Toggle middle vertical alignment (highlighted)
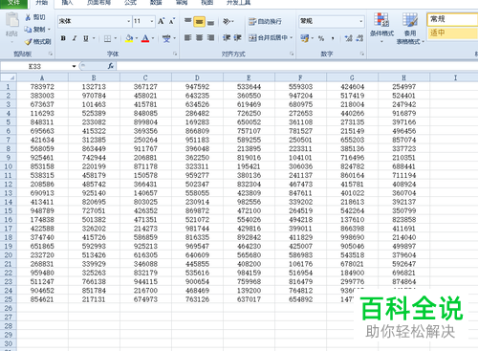Screen dimensions: 478x351 199,21
